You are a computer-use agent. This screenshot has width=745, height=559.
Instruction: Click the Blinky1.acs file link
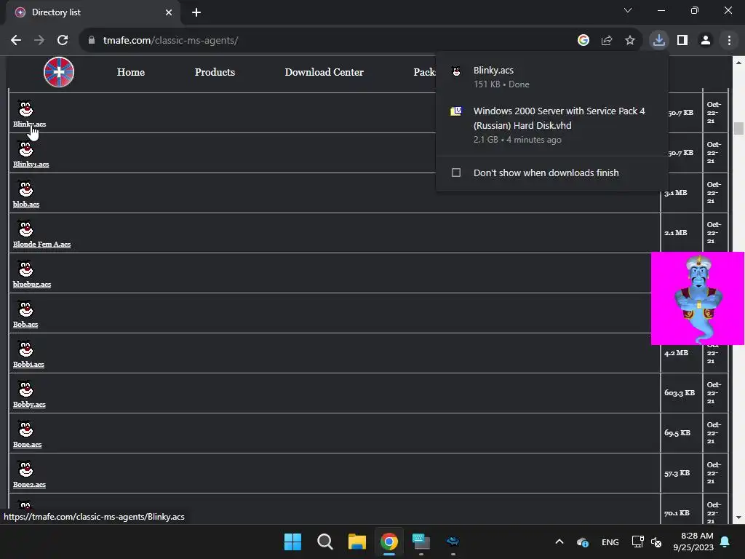tap(31, 164)
